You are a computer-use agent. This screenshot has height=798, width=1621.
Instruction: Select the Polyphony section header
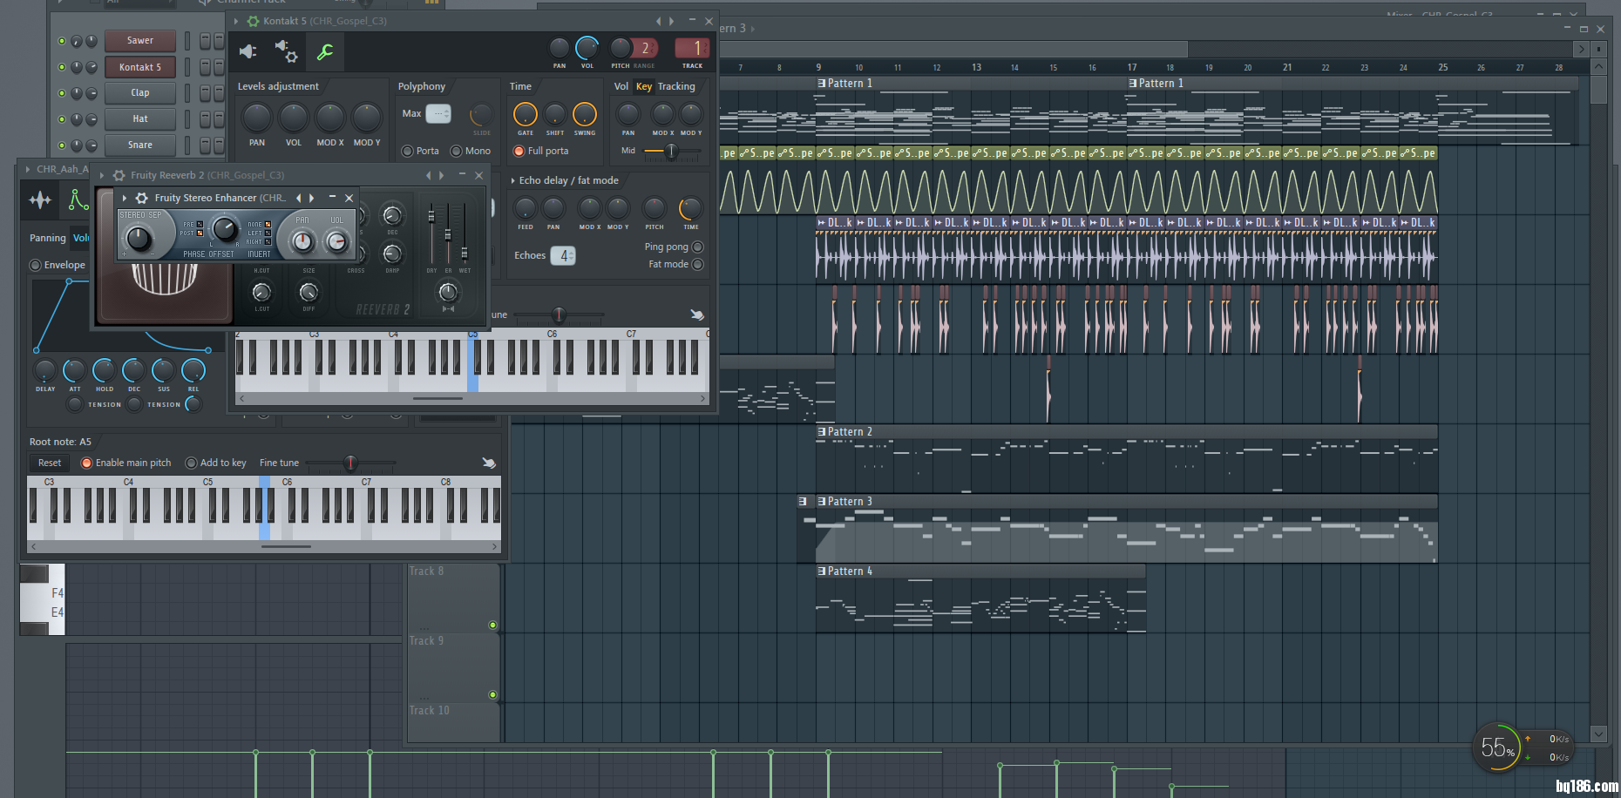[422, 86]
